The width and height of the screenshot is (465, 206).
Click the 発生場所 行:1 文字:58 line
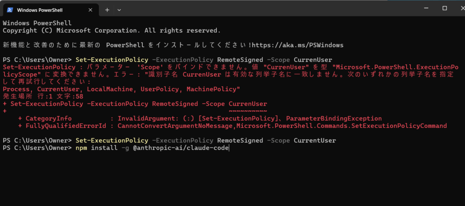click(43, 96)
